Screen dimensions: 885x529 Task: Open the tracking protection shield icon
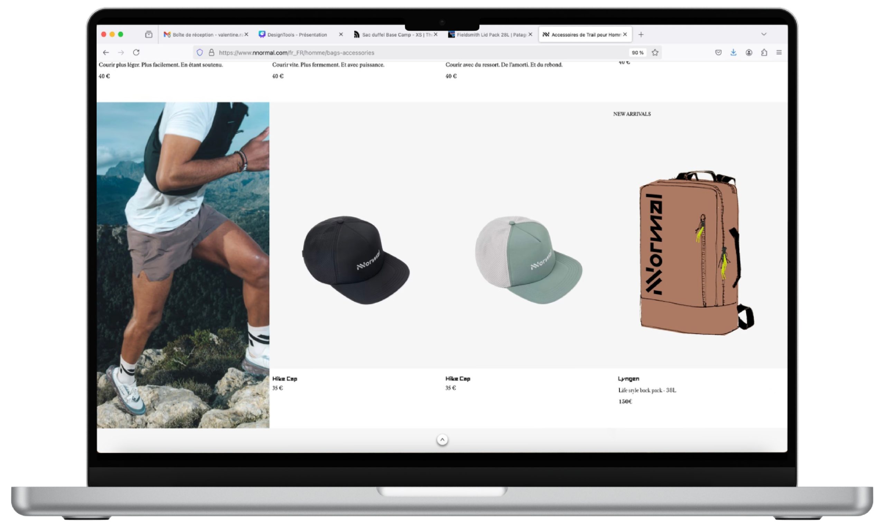click(x=200, y=53)
